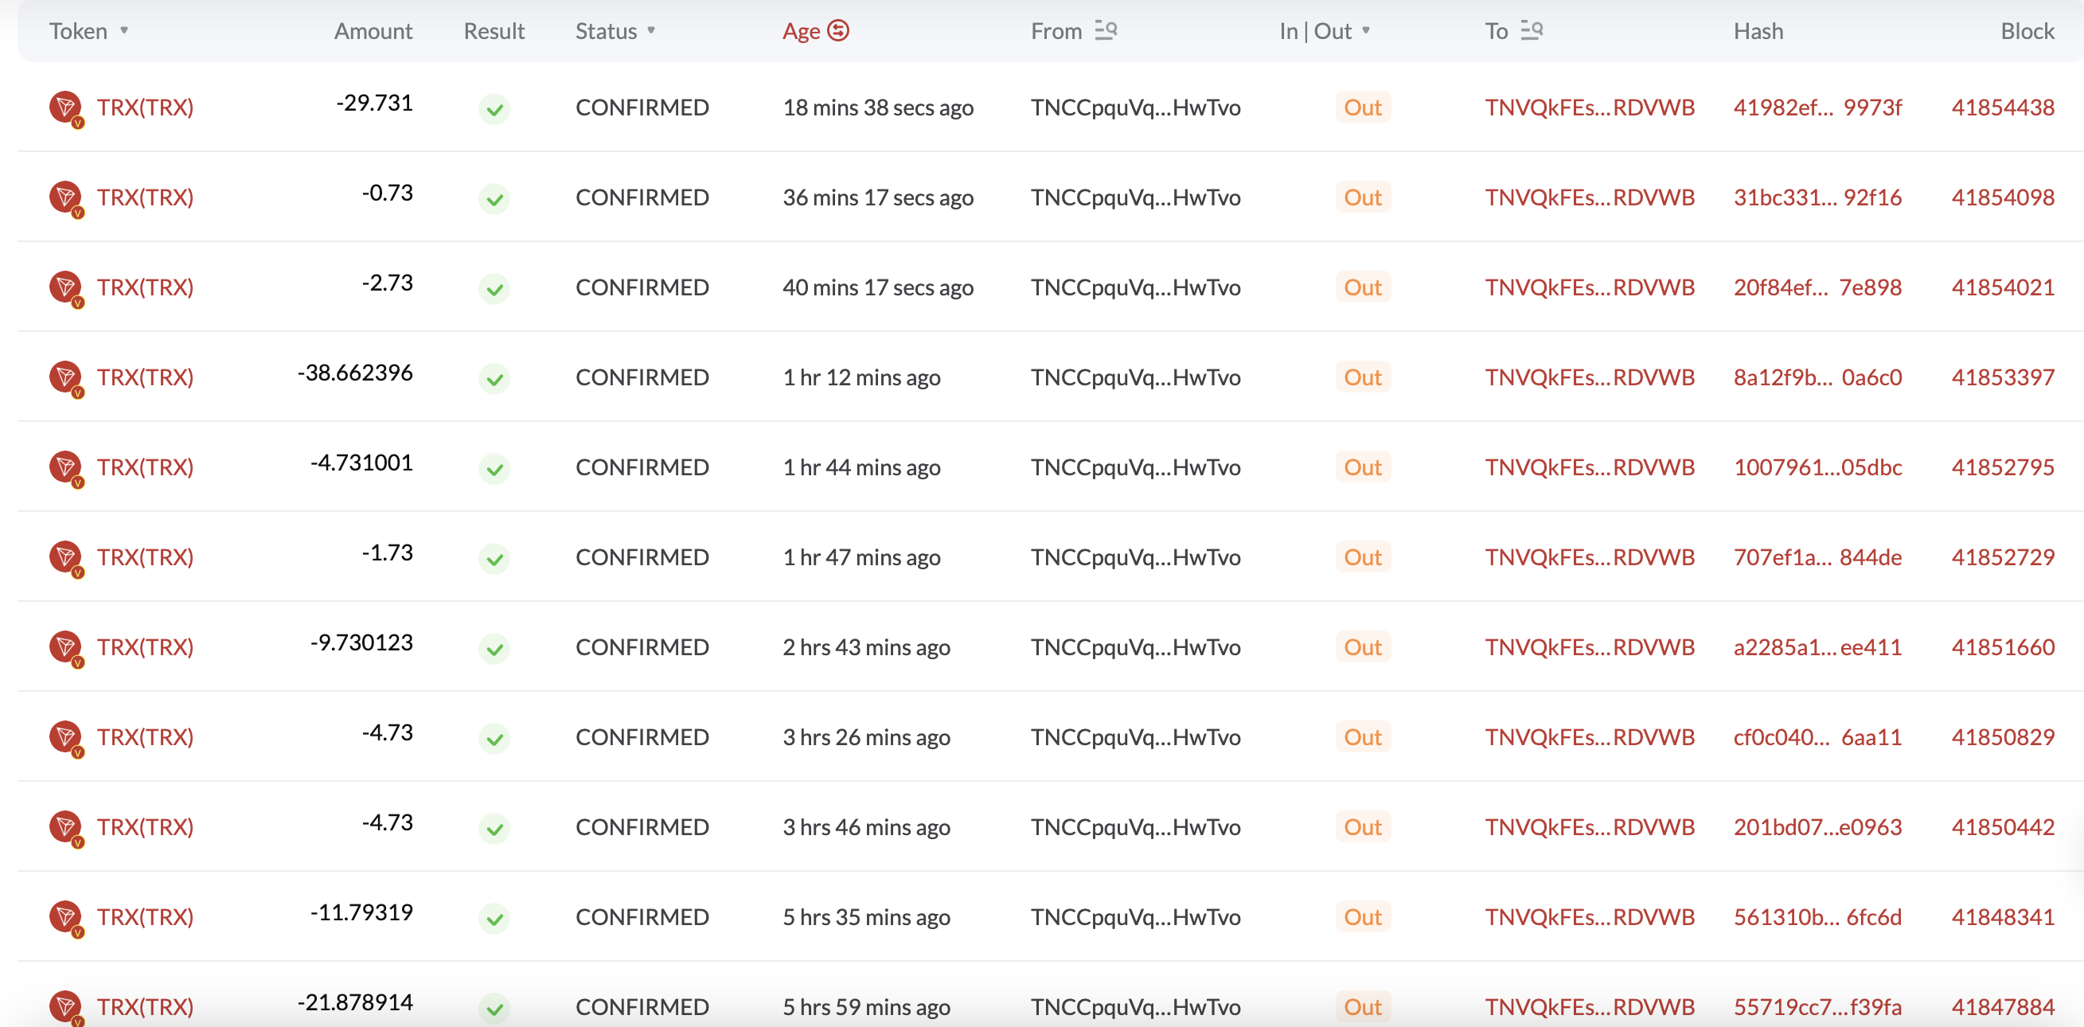
Task: Open the From address filter icon
Action: pos(1106,31)
